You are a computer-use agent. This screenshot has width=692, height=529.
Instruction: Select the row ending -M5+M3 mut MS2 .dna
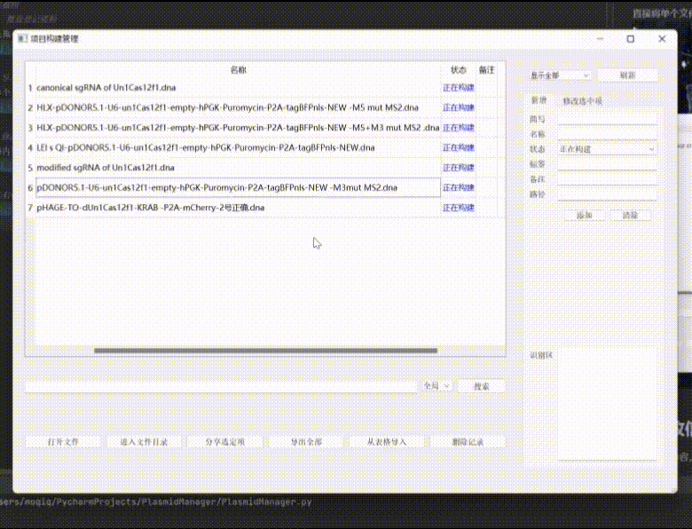point(239,128)
